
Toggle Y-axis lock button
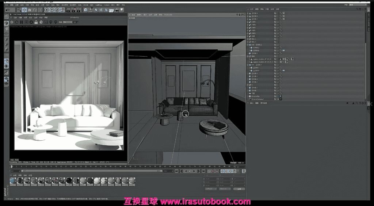pyautogui.click(x=51, y=10)
